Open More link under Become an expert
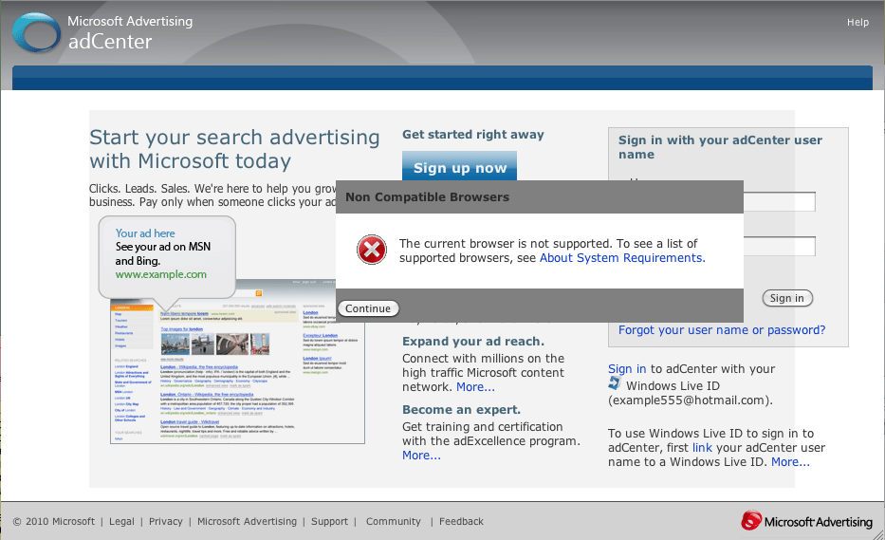This screenshot has width=885, height=540. click(421, 456)
